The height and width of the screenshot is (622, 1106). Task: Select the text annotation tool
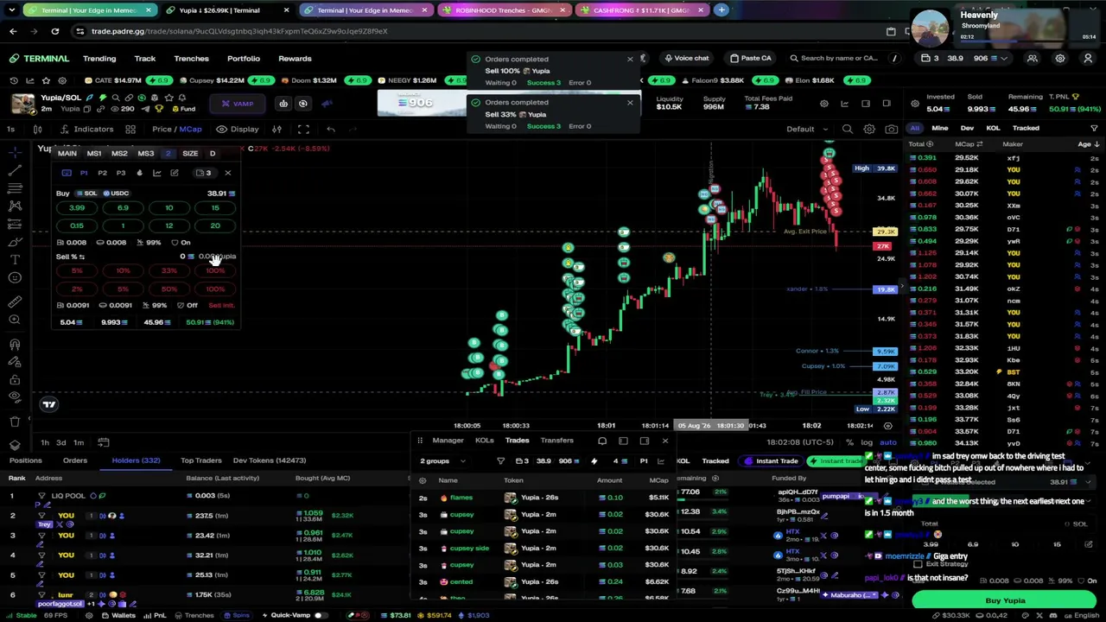15,259
